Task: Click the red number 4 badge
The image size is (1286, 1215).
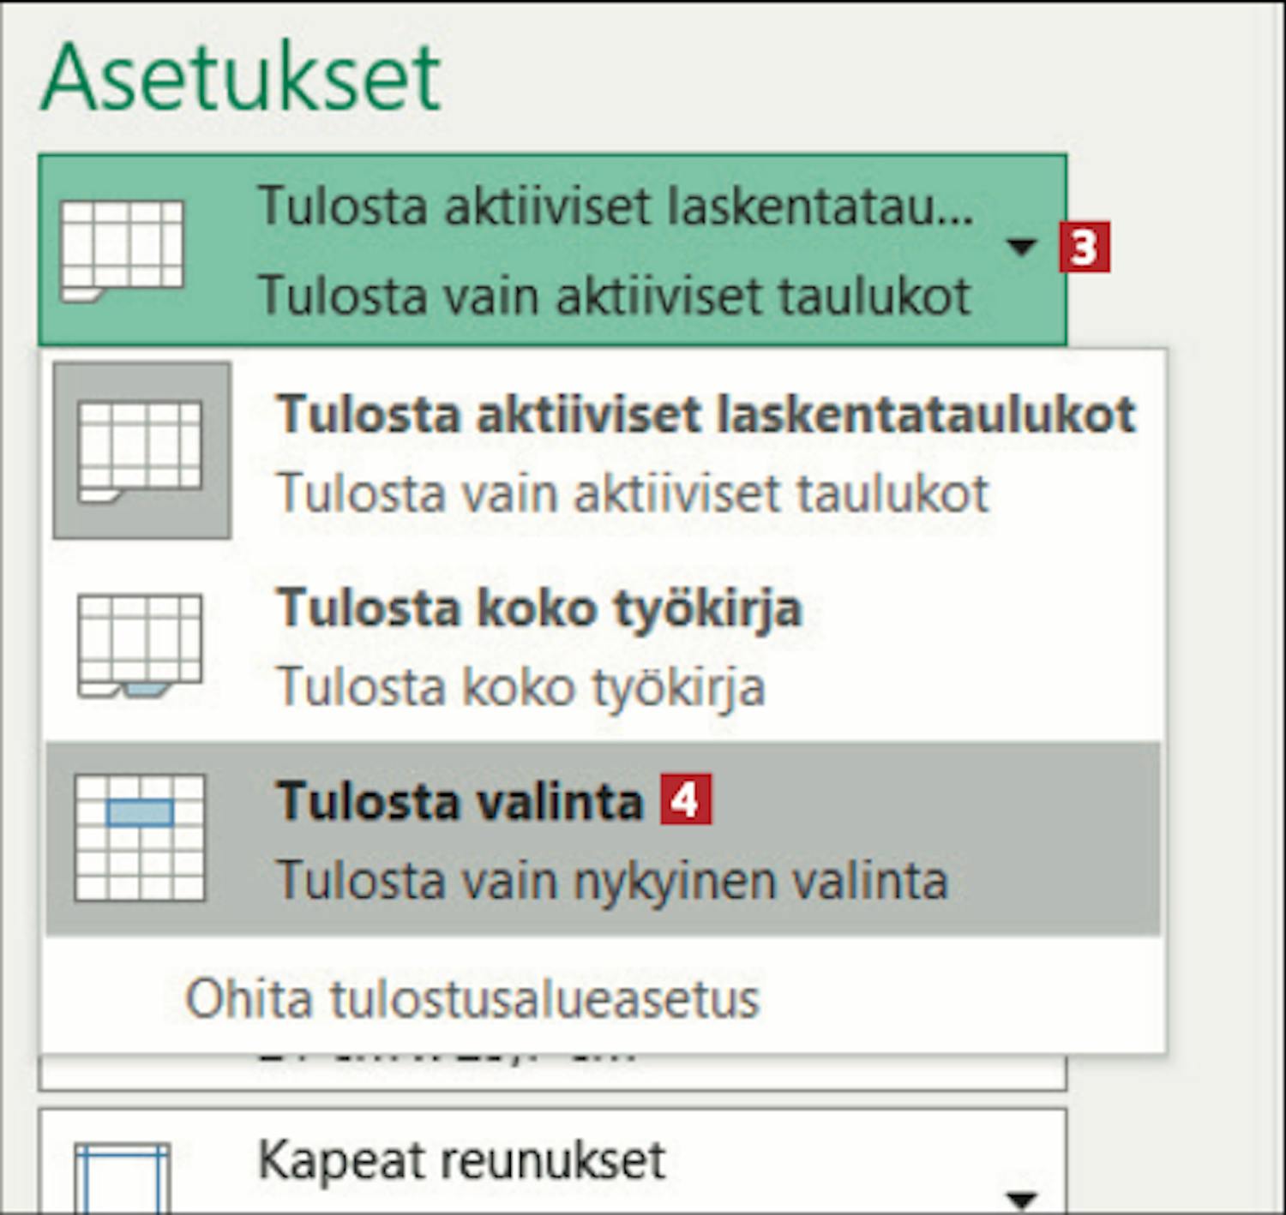Action: [x=685, y=800]
